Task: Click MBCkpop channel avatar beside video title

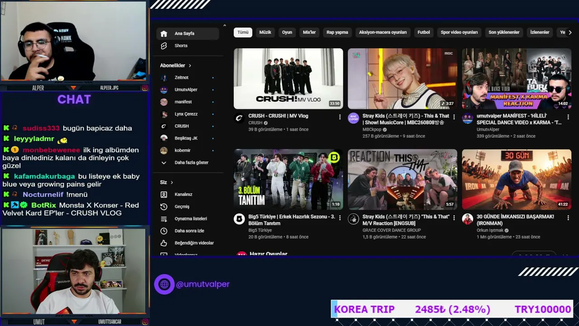Action: (353, 118)
